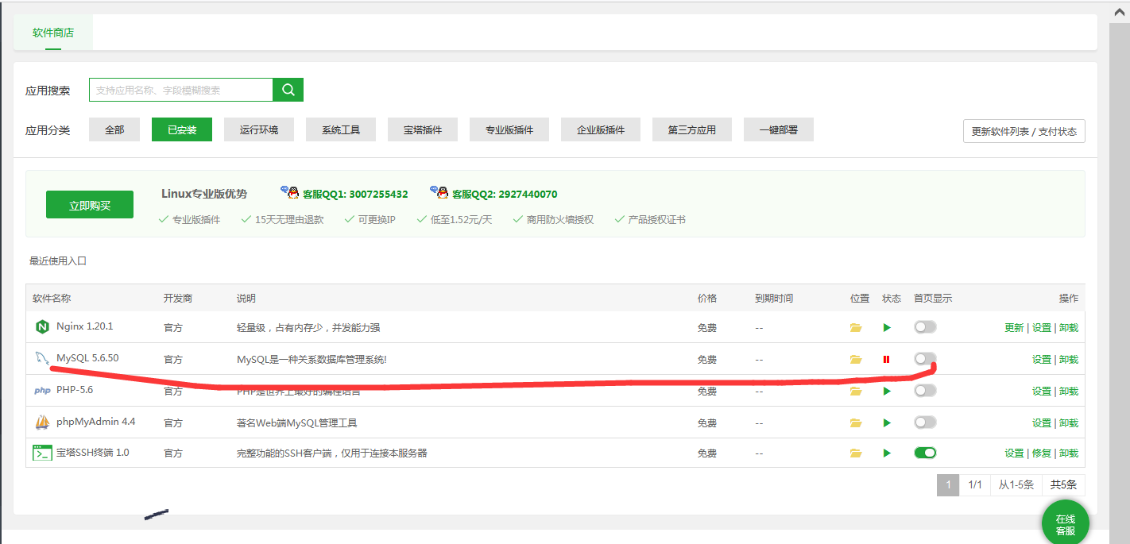Viewport: 1130px width, 544px height.
Task: Click 最近使用入口 label
Action: [58, 260]
